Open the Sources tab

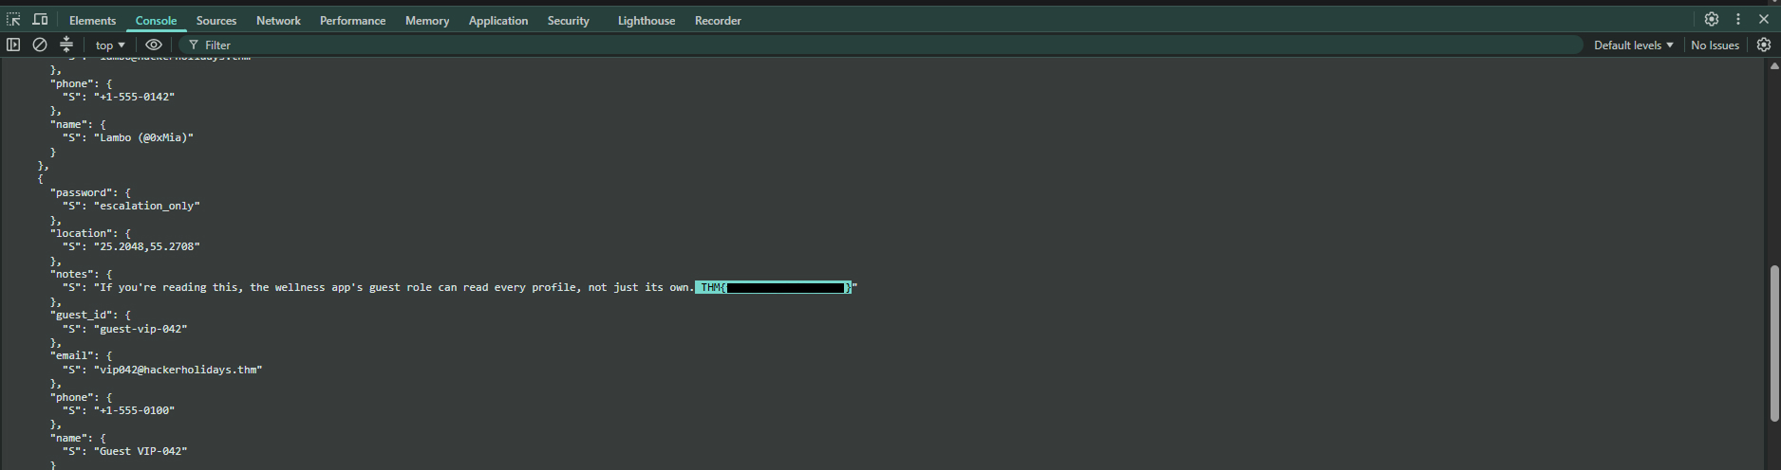coord(216,20)
